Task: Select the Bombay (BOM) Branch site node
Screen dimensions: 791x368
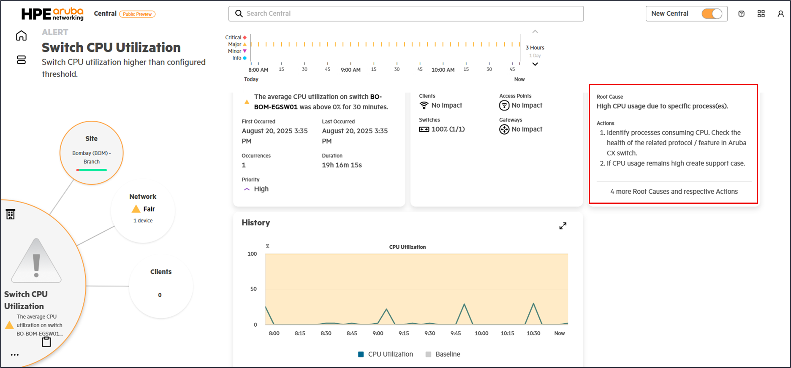Action: click(x=92, y=153)
